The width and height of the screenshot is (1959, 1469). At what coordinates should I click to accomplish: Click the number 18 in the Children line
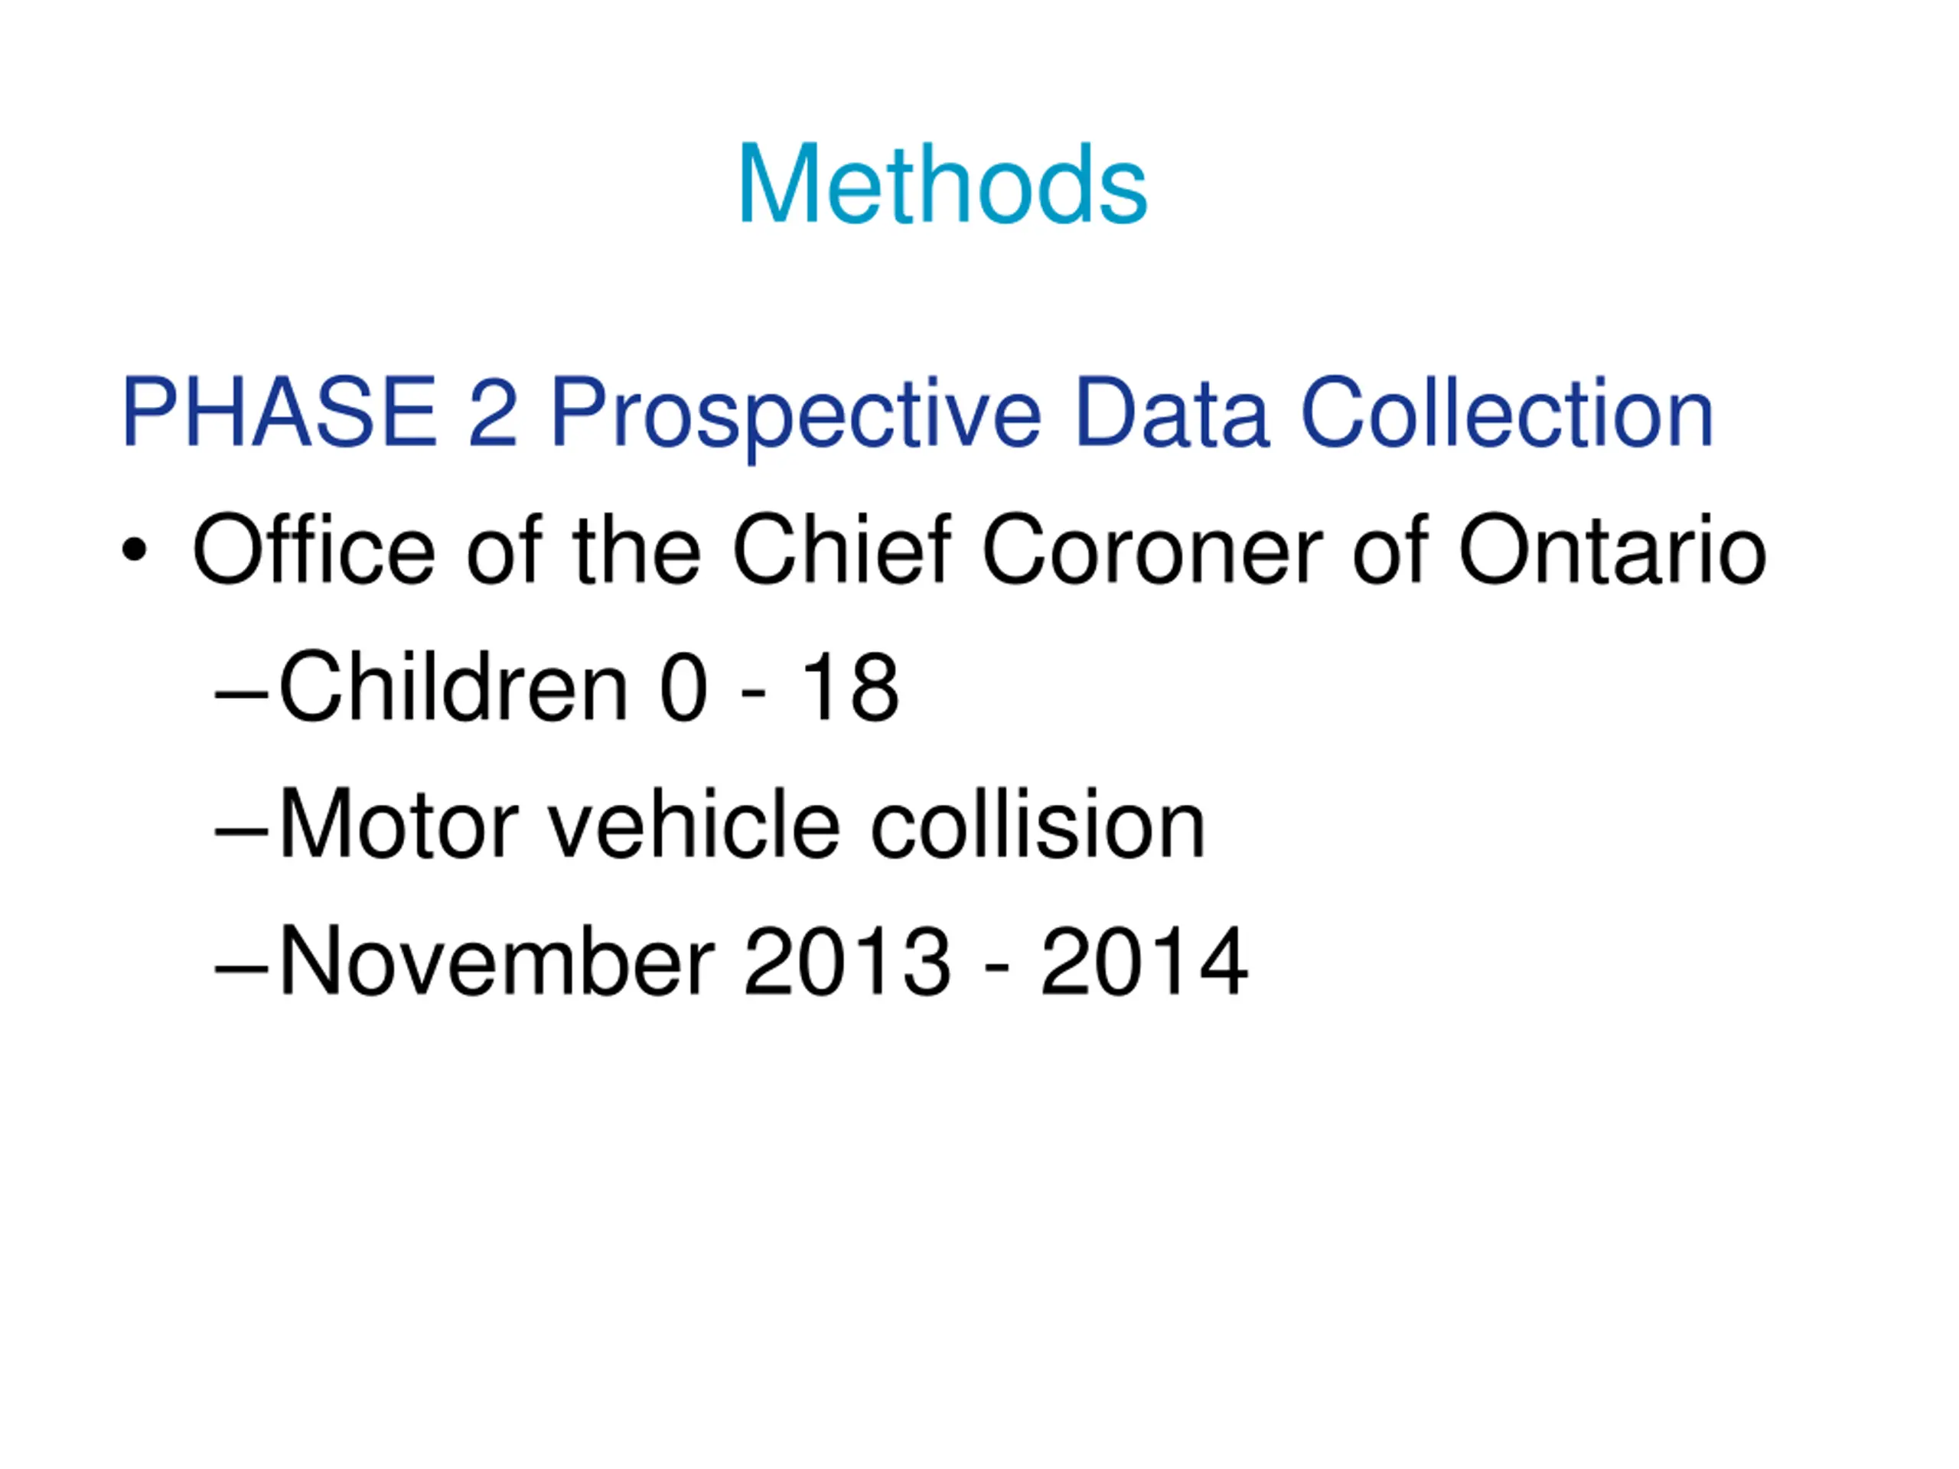tap(850, 687)
